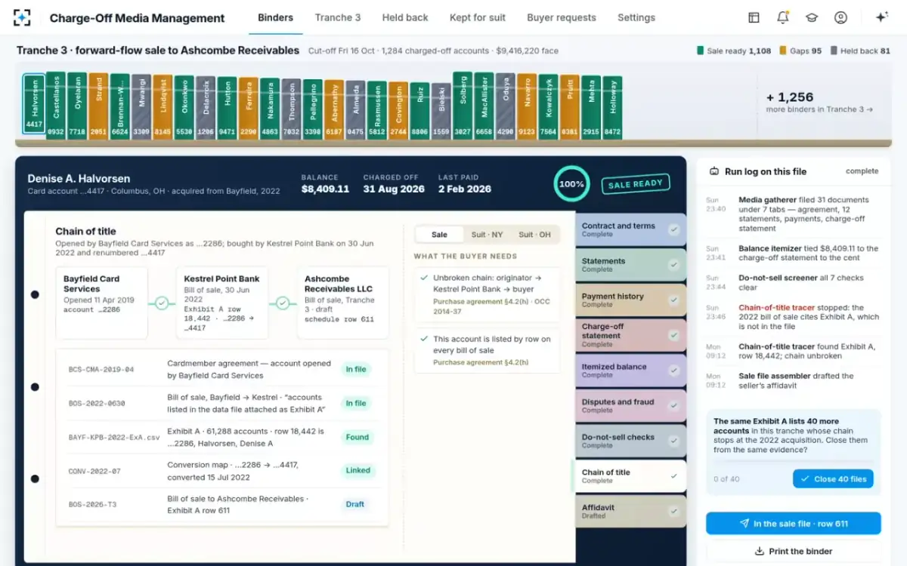Viewport: 907px width, 566px height.
Task: Click the check icon beside Unbroken chain requirement
Action: point(425,278)
